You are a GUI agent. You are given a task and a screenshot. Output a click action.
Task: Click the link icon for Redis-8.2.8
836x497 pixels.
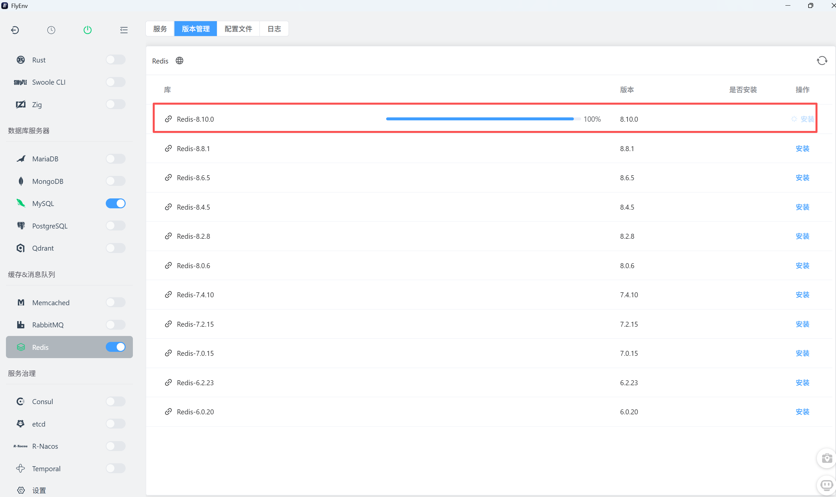(168, 236)
